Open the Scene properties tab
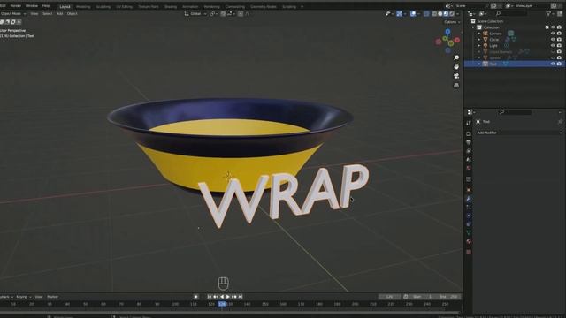Viewport: 566px width, 318px height. point(469,159)
